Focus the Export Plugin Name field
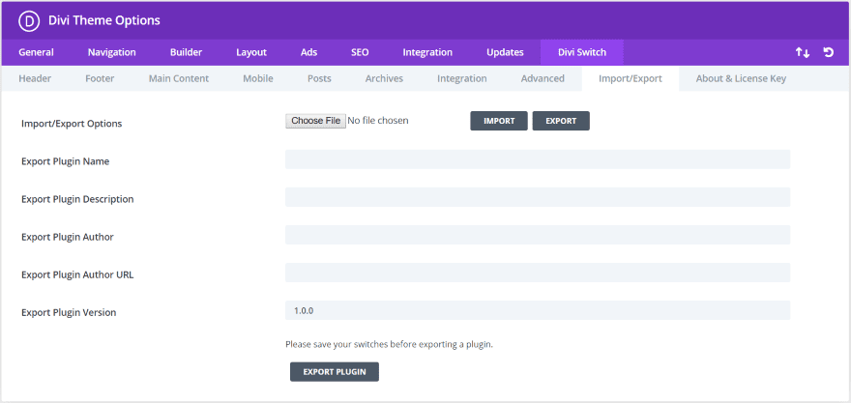Image resolution: width=851 pixels, height=403 pixels. pos(538,159)
